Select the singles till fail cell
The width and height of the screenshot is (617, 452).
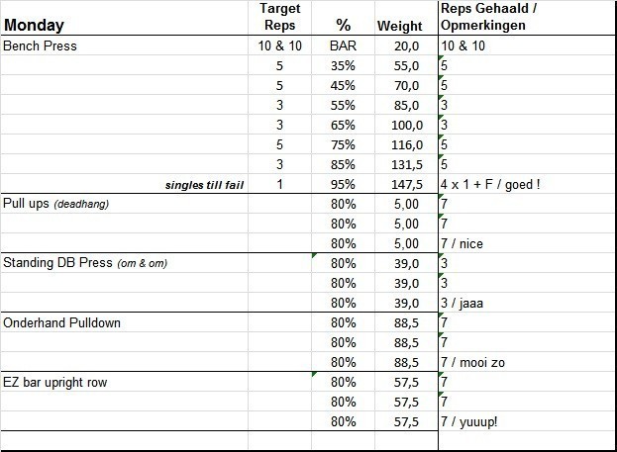point(205,185)
